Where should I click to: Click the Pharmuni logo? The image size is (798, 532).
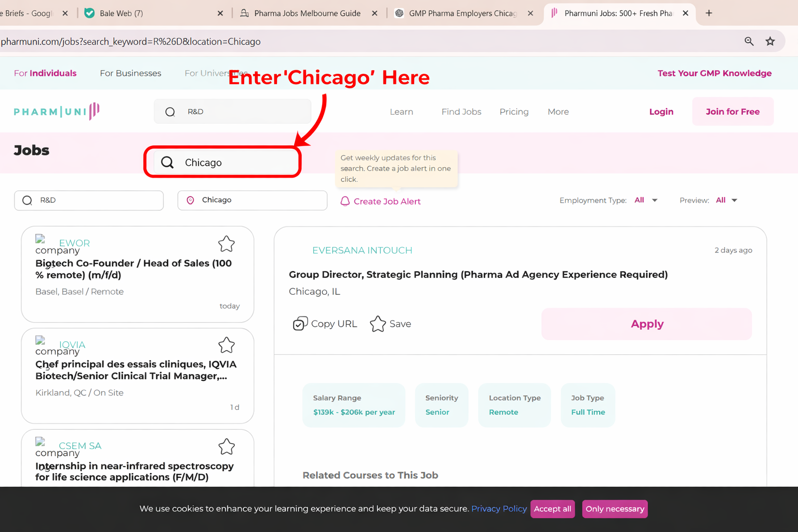point(57,111)
